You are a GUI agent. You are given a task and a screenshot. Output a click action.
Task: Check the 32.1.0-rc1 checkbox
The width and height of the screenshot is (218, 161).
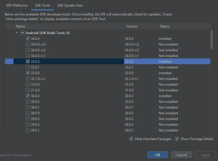pyautogui.click(x=28, y=78)
